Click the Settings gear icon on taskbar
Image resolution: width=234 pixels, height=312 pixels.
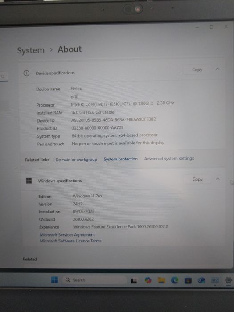(228, 280)
